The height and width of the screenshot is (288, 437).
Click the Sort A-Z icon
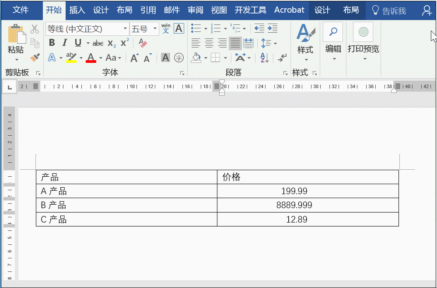coord(264,58)
